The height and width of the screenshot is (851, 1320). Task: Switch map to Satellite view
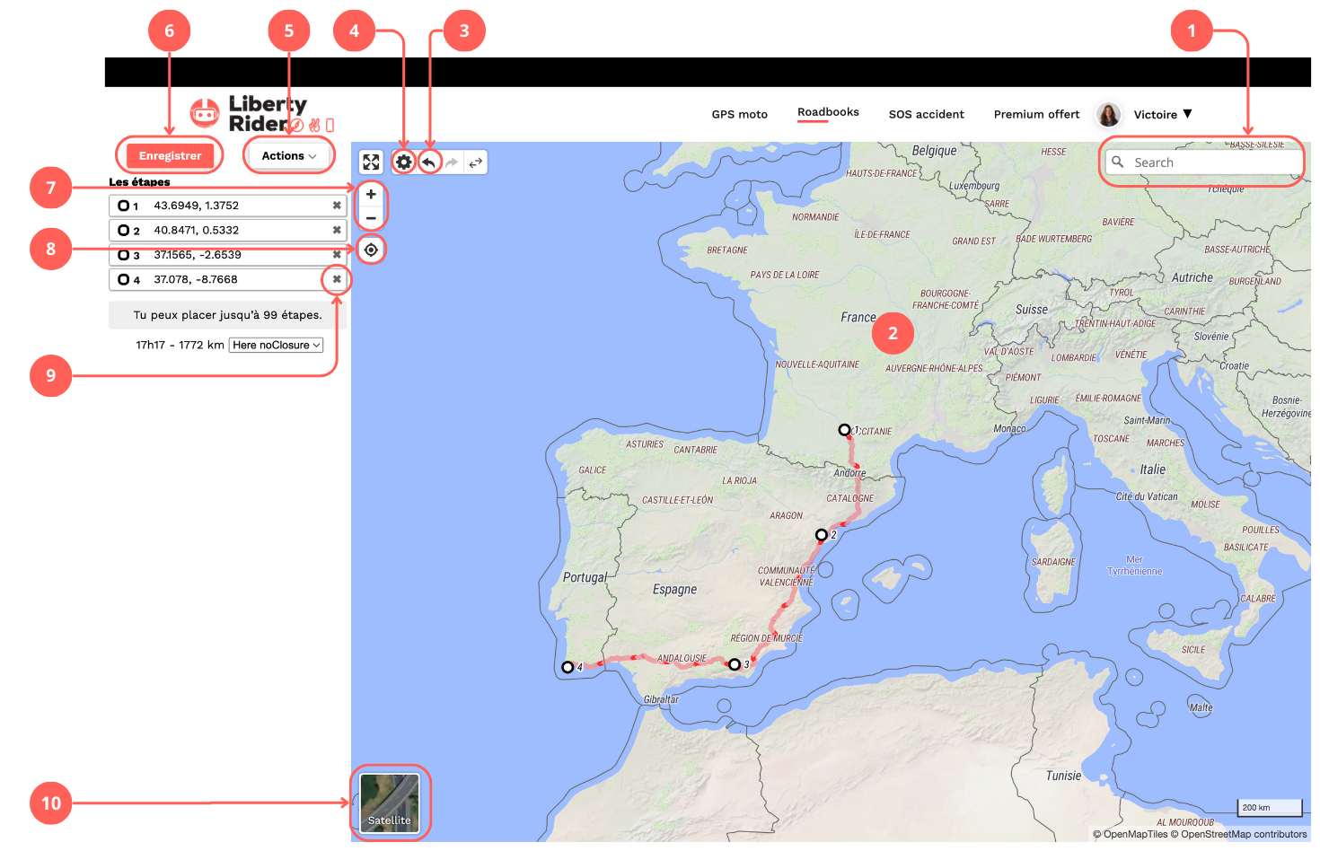[390, 803]
